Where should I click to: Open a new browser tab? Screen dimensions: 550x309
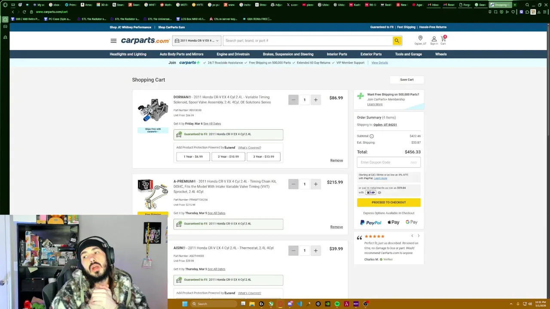point(515,5)
